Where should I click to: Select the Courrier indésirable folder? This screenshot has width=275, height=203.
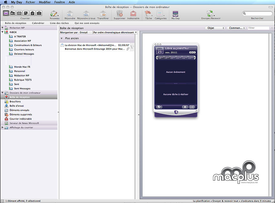pyautogui.click(x=20, y=119)
